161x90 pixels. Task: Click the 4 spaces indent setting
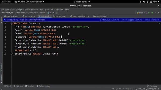[x=130, y=89]
